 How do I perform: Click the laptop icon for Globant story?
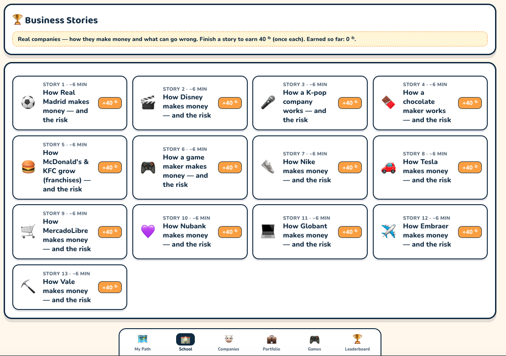coord(268,232)
